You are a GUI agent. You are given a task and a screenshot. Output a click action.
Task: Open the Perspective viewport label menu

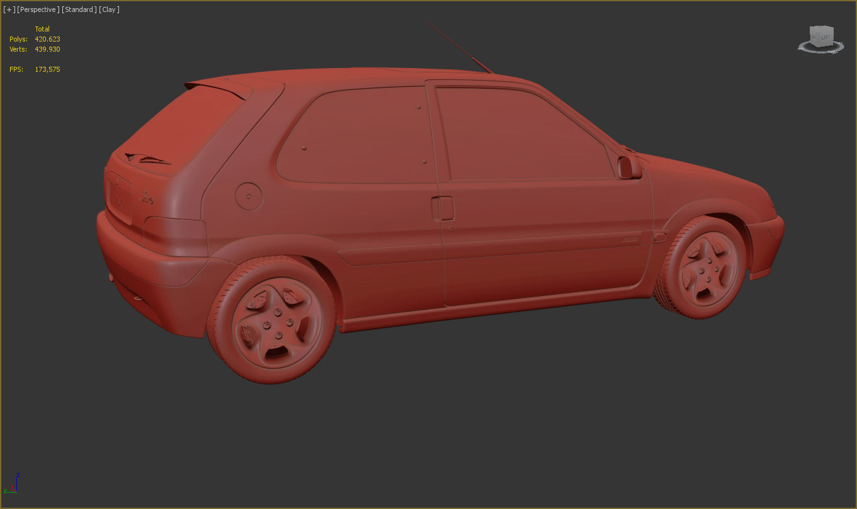(x=38, y=9)
